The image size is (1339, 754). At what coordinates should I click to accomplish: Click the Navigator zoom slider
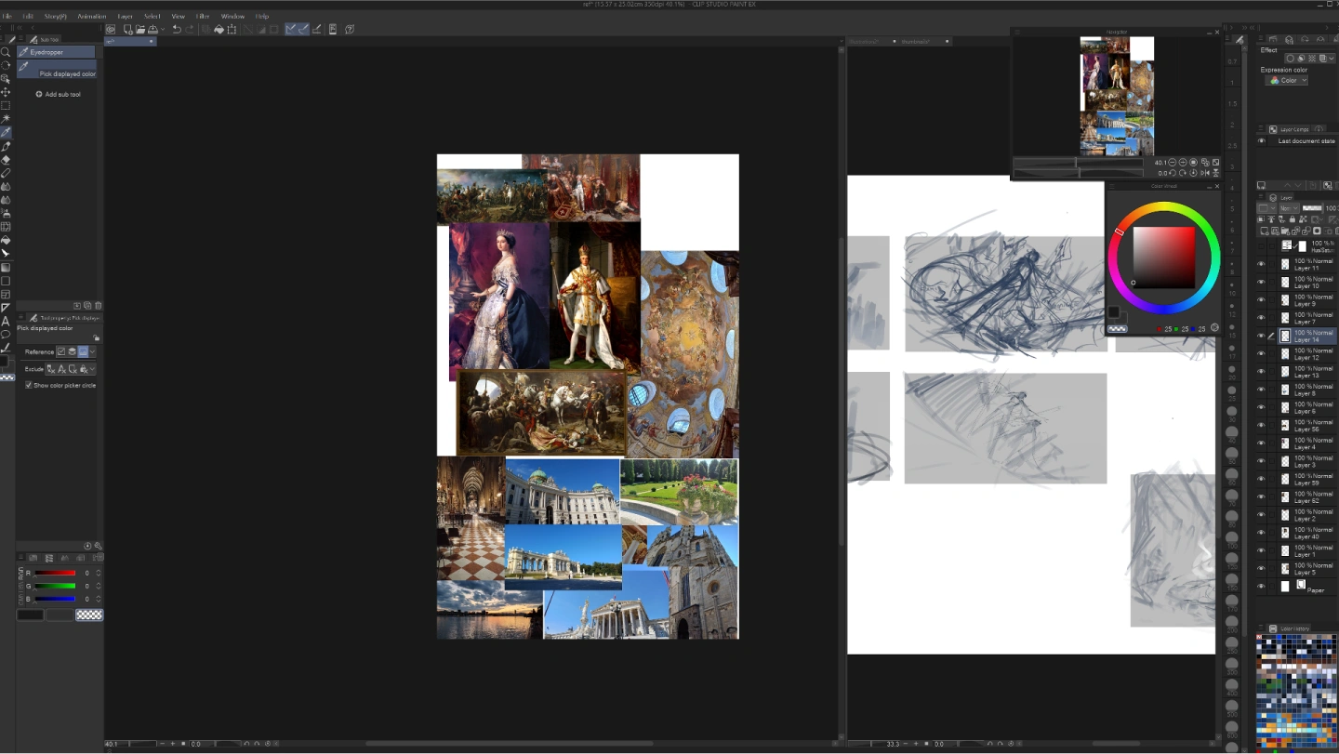[1079, 162]
